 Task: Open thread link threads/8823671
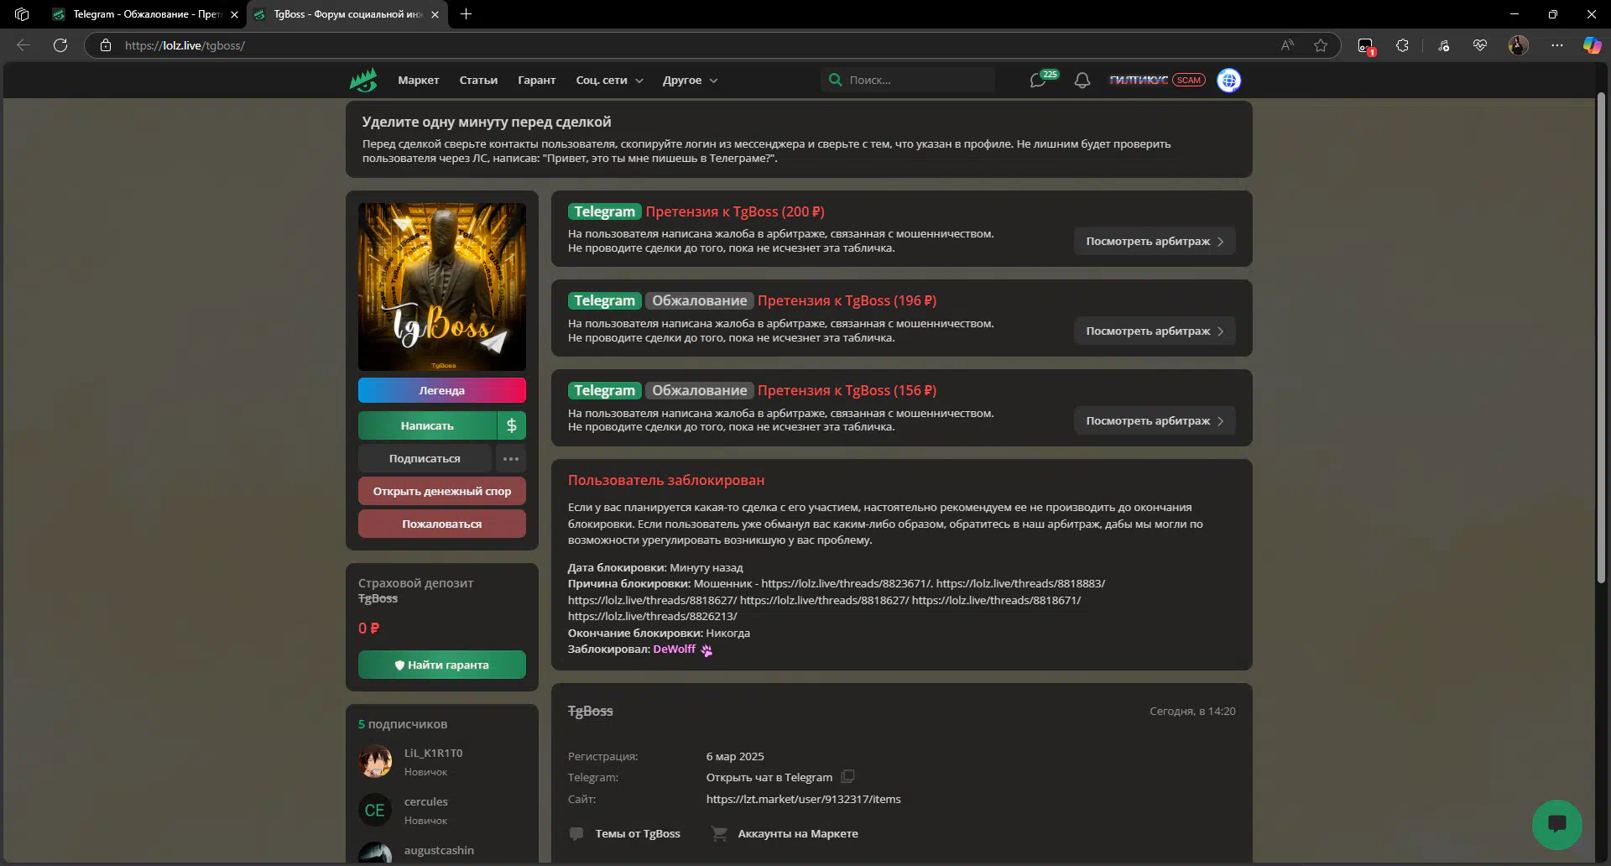click(846, 583)
